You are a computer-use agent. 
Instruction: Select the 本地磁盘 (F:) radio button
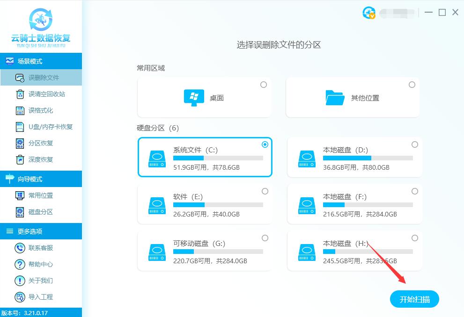coord(415,191)
